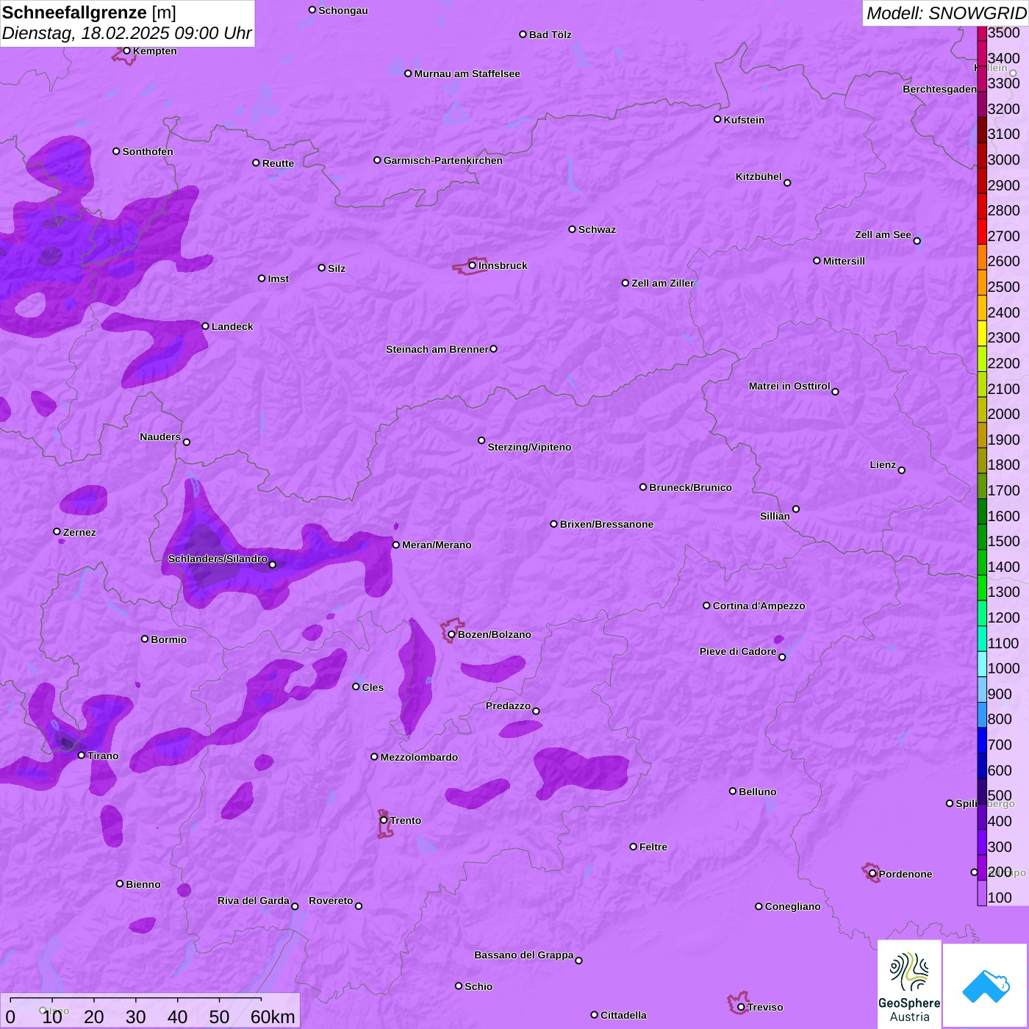
Task: Click the 100 m legend color swatch
Action: point(981,892)
